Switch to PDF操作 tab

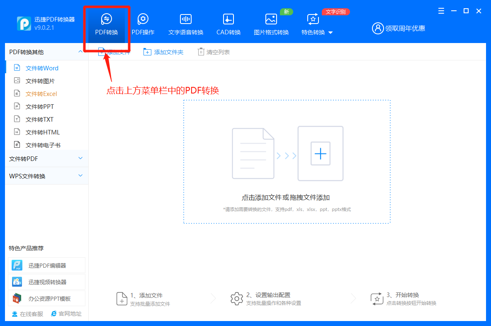click(143, 25)
